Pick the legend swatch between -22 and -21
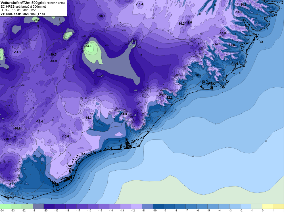284x212 pixels. [x=27, y=206]
